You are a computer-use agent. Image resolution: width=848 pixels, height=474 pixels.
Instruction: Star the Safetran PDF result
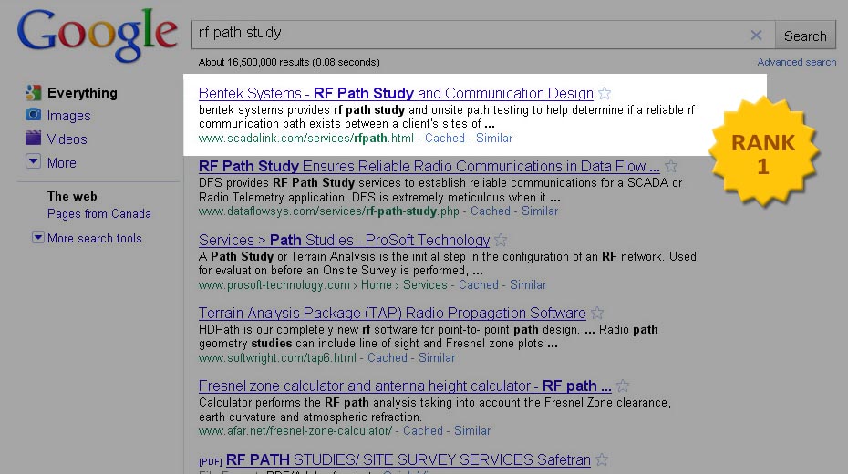tap(602, 460)
